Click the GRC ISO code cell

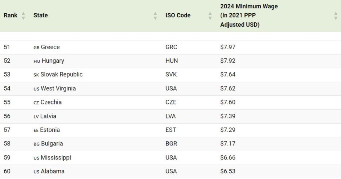point(171,47)
